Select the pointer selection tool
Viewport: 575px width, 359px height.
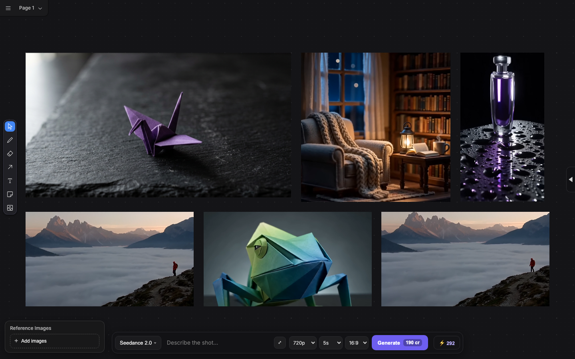point(10,126)
